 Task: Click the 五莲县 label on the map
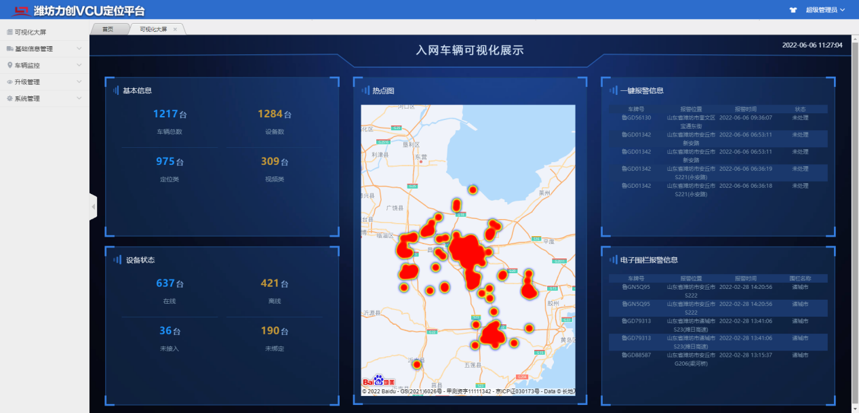pos(472,365)
